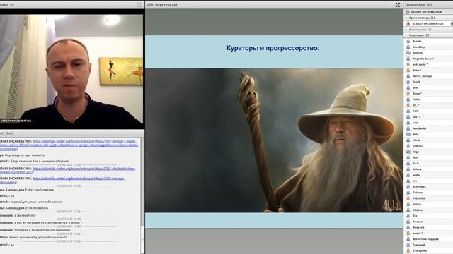Click the avatar icon beside Sahara
The height and width of the screenshot is (254, 453).
point(408,169)
